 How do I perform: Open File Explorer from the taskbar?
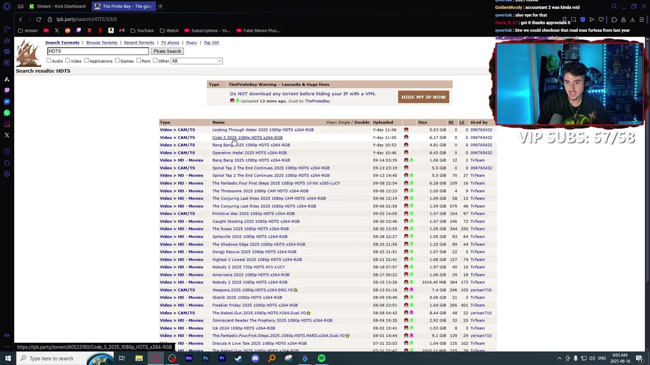pos(139,358)
